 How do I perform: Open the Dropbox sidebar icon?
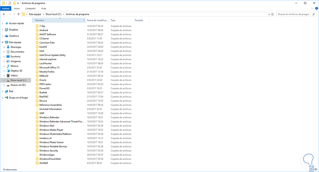coord(6,30)
